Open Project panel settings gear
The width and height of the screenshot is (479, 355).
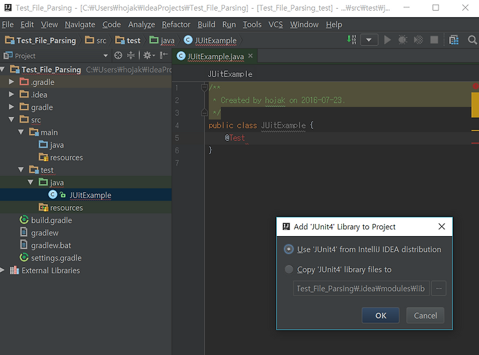149,55
